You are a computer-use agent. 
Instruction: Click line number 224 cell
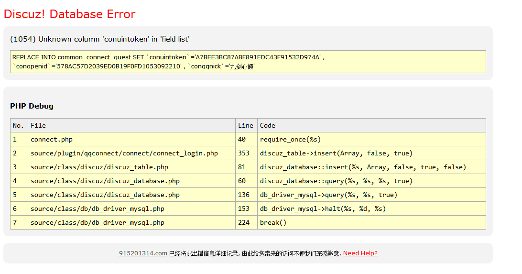(x=244, y=222)
